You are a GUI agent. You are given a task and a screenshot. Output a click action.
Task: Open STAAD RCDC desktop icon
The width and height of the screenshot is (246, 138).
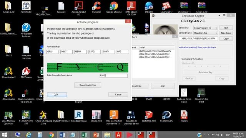(x=166, y=116)
